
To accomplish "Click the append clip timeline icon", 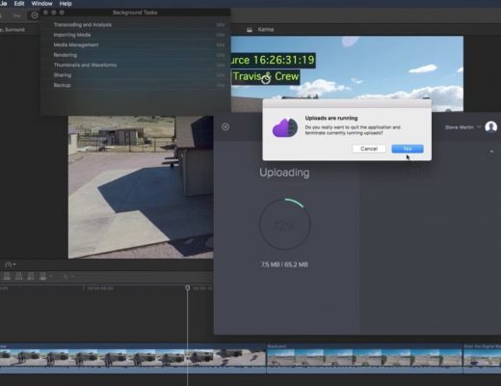I will click(31, 276).
